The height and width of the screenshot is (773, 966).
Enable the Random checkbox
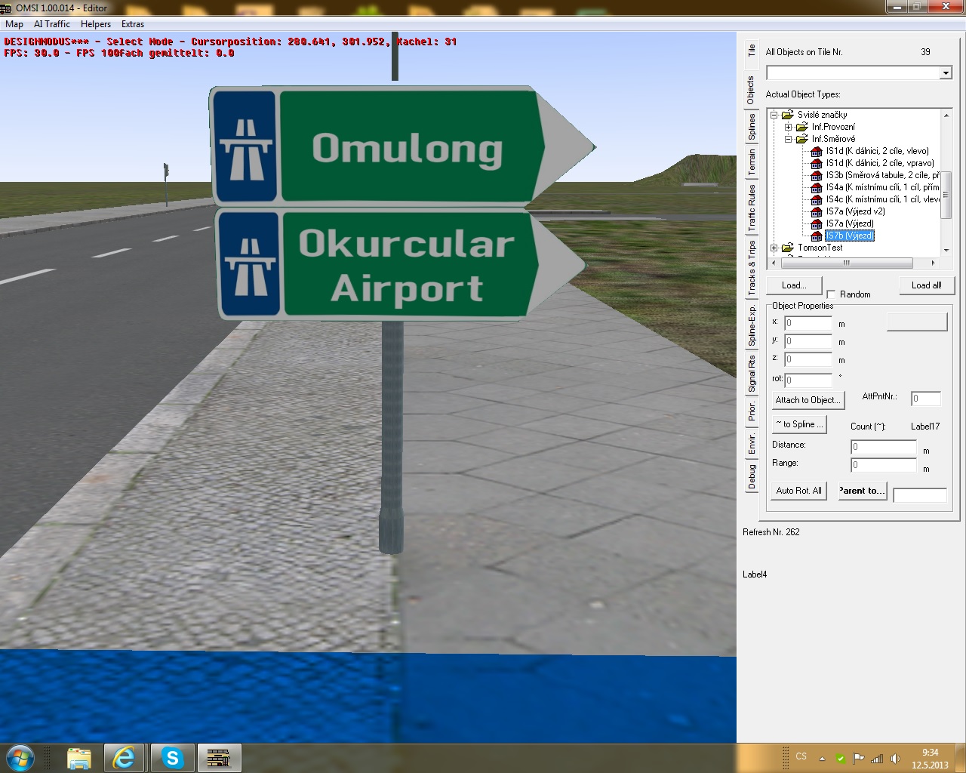click(x=831, y=294)
